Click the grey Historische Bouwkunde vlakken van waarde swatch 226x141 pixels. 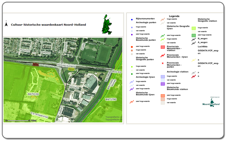pos(163,103)
